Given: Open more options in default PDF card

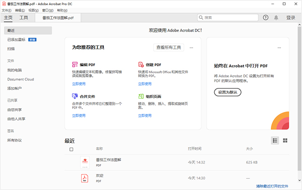Looking at the screenshot, I should 279,47.
